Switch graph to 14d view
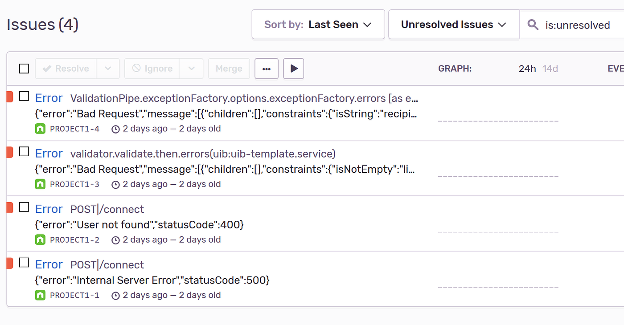 point(550,69)
